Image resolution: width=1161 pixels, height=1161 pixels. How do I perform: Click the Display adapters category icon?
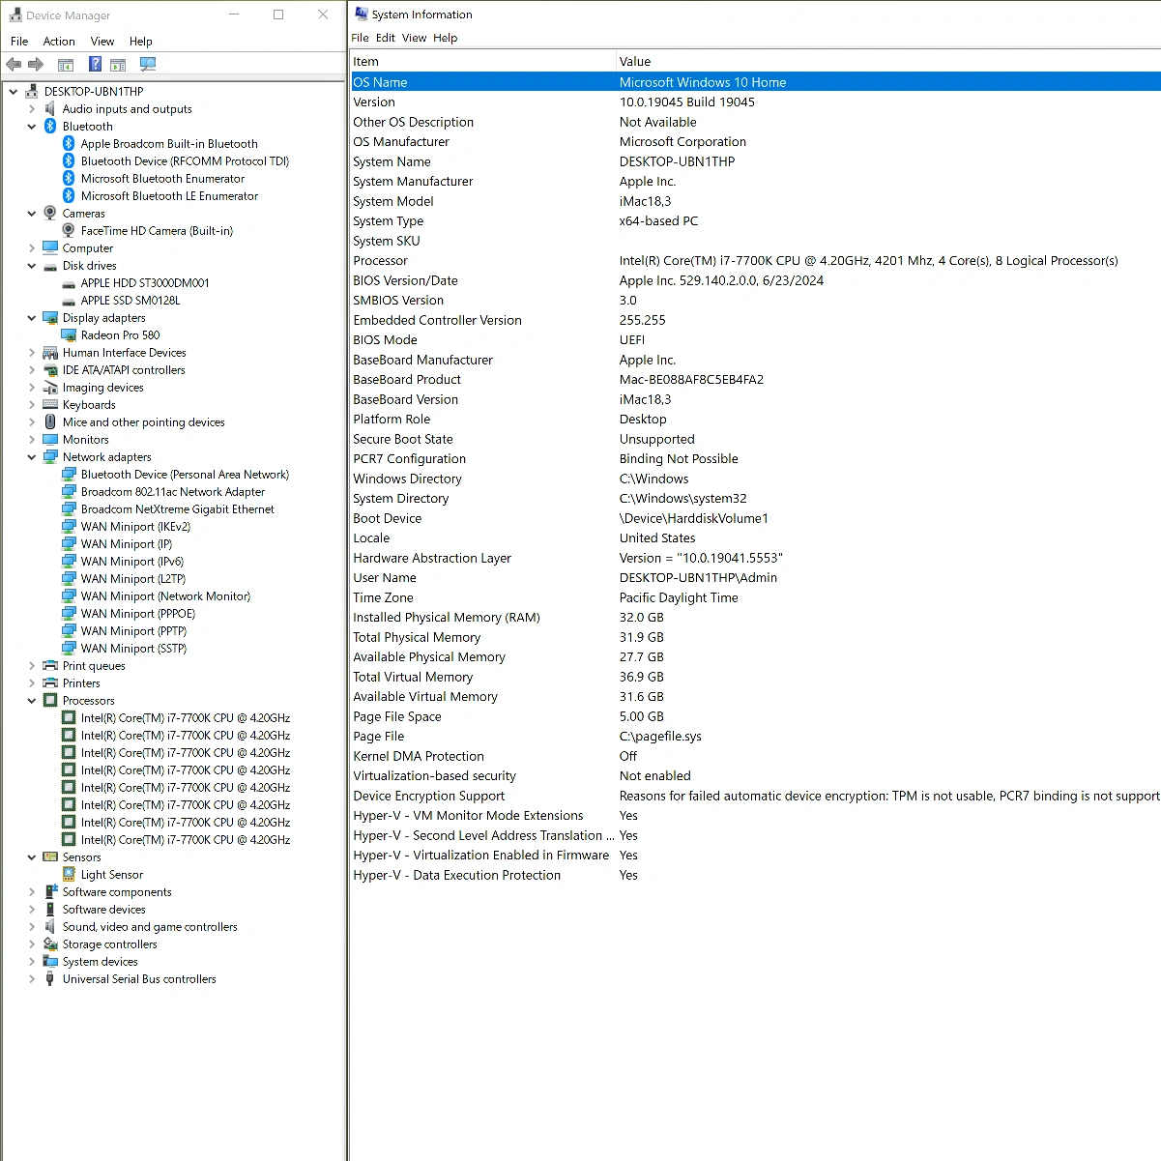[x=50, y=318]
